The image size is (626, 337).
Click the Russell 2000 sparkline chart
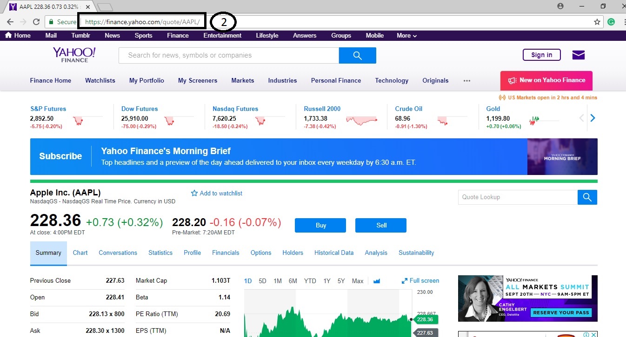(x=361, y=120)
